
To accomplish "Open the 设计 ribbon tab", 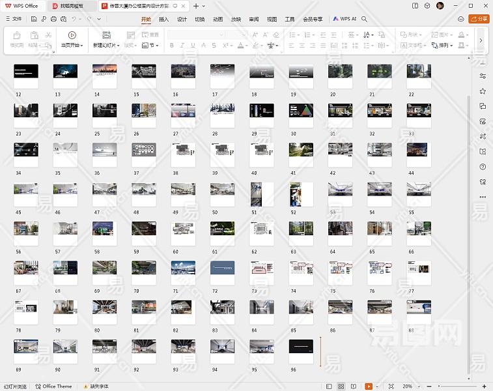I will (x=182, y=19).
